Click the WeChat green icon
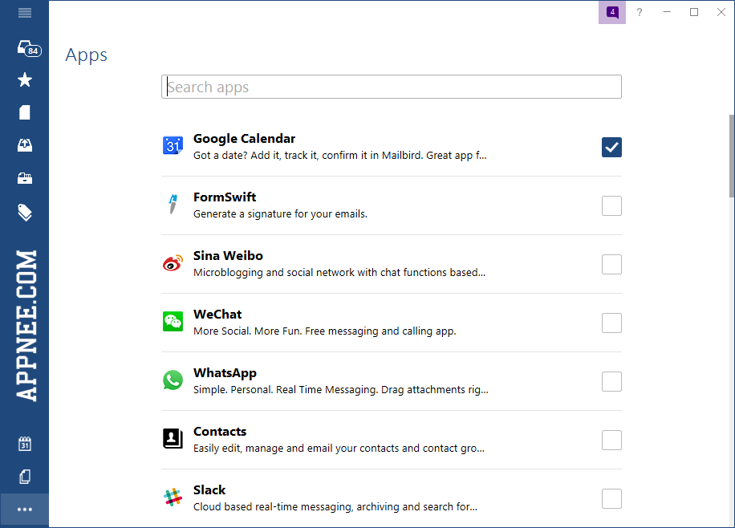The width and height of the screenshot is (735, 528). [173, 321]
